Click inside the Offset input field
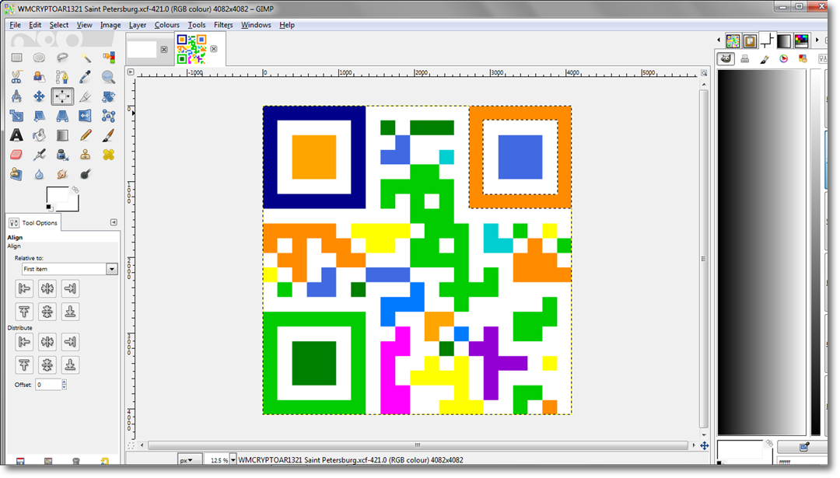Viewport: 840px width, 478px height. [x=48, y=384]
